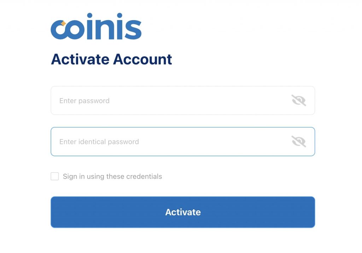Click the crossed-eye icon in first password box
The height and width of the screenshot is (253, 362).
[298, 101]
